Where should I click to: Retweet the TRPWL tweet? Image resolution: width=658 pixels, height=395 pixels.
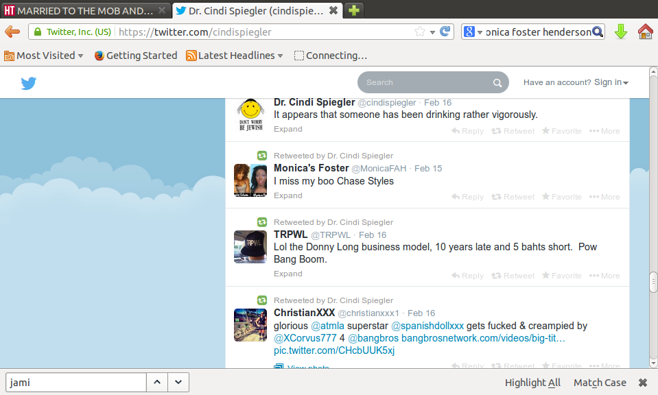coord(513,276)
